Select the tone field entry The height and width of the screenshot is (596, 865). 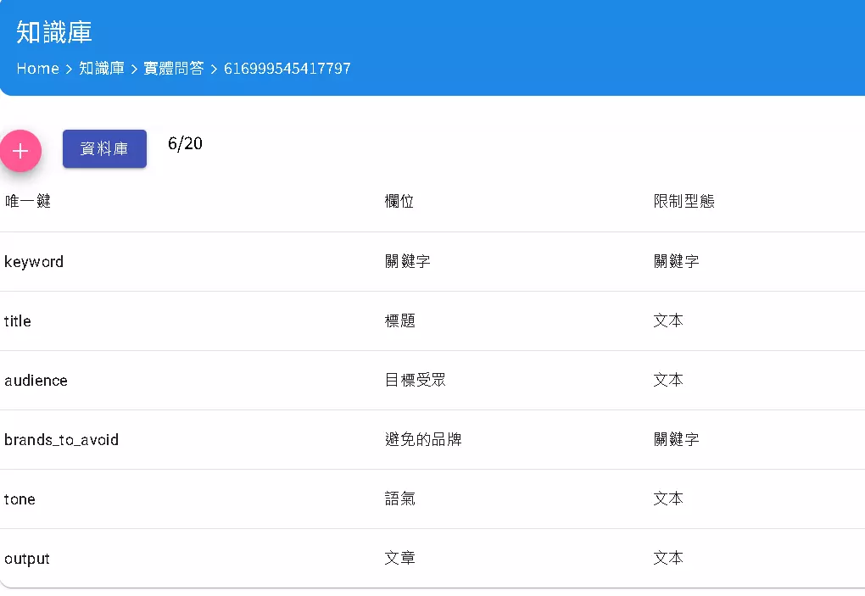click(19, 499)
